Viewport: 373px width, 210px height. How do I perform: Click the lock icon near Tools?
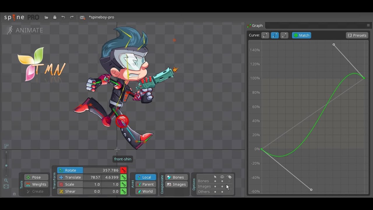(x=14, y=194)
